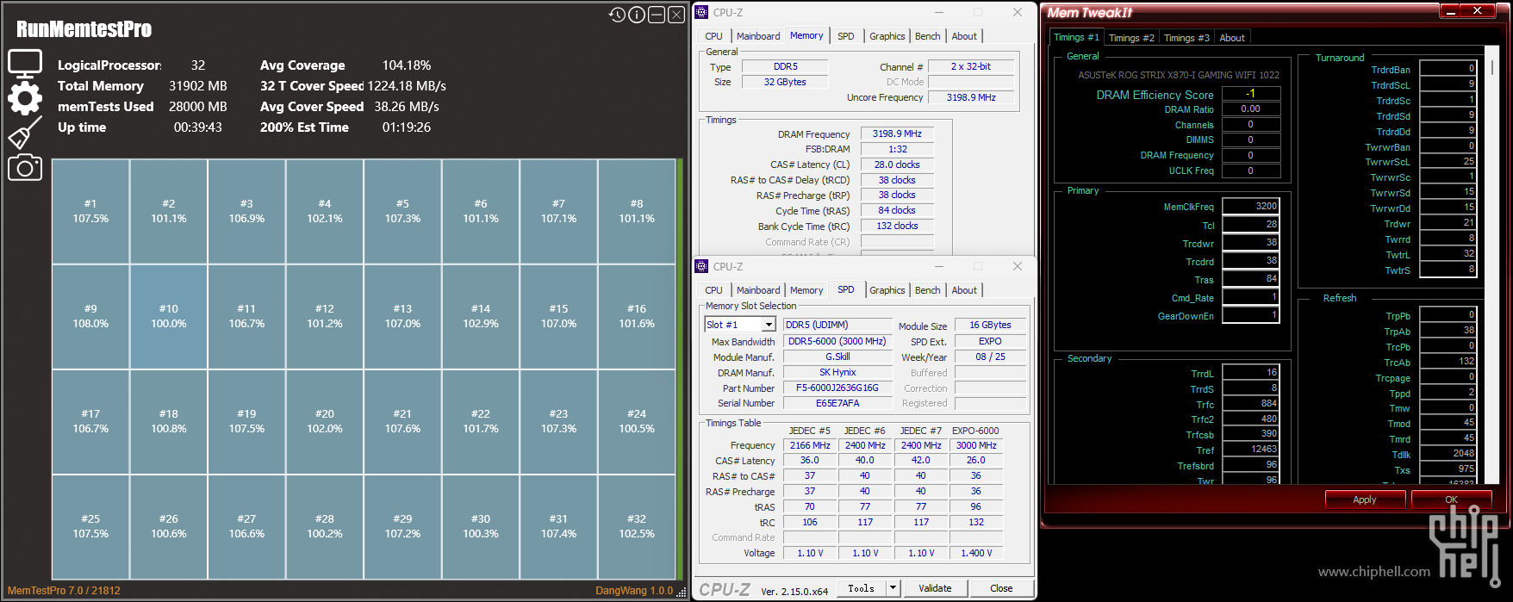Click test cell #16 showing 101.6%
1513x602 pixels.
(637, 317)
